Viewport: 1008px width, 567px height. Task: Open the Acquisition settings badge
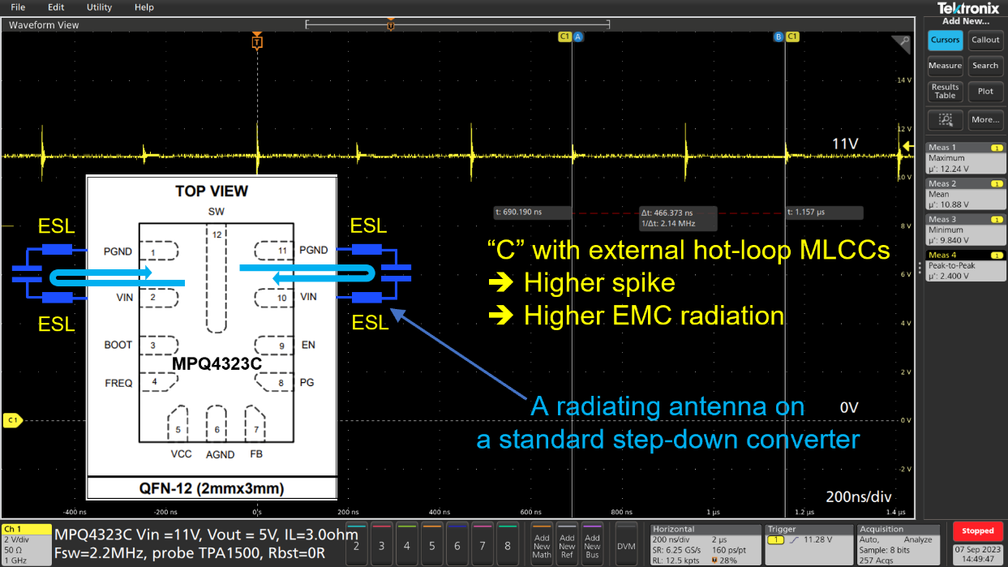point(900,545)
